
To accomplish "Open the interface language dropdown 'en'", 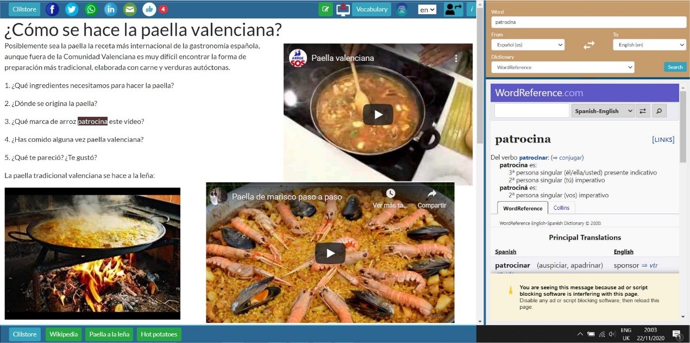I will (427, 10).
